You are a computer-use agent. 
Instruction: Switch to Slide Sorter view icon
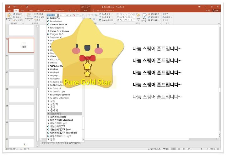pos(179,149)
